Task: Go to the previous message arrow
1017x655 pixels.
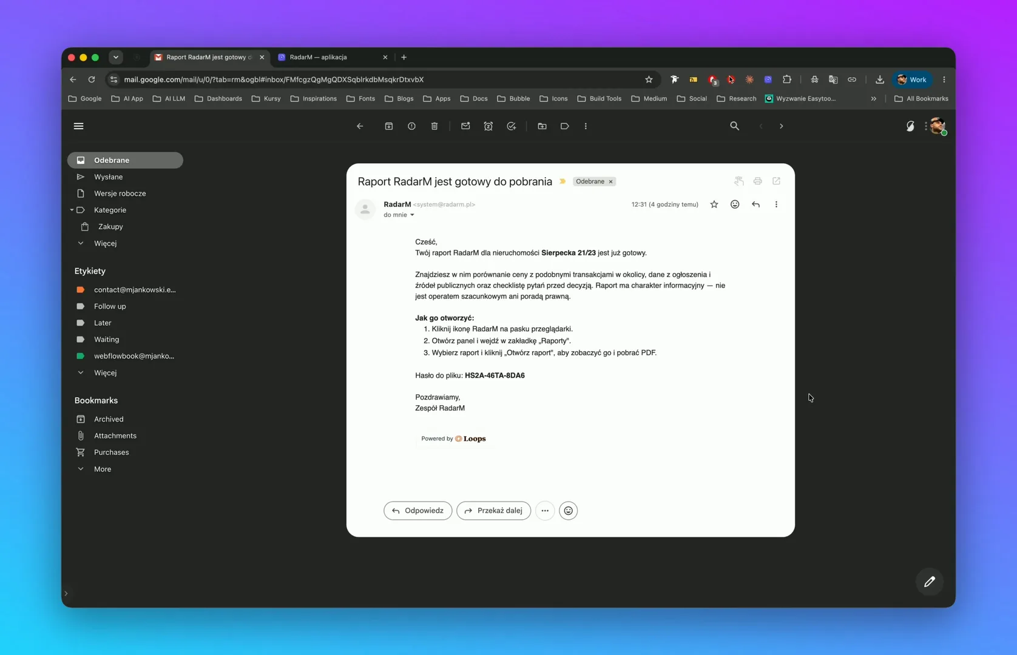Action: click(x=761, y=126)
